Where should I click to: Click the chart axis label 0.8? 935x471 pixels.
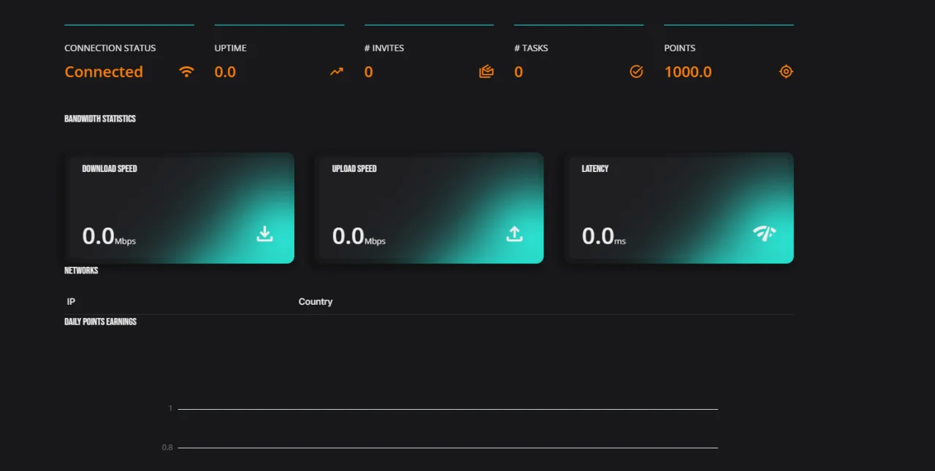[x=167, y=448]
